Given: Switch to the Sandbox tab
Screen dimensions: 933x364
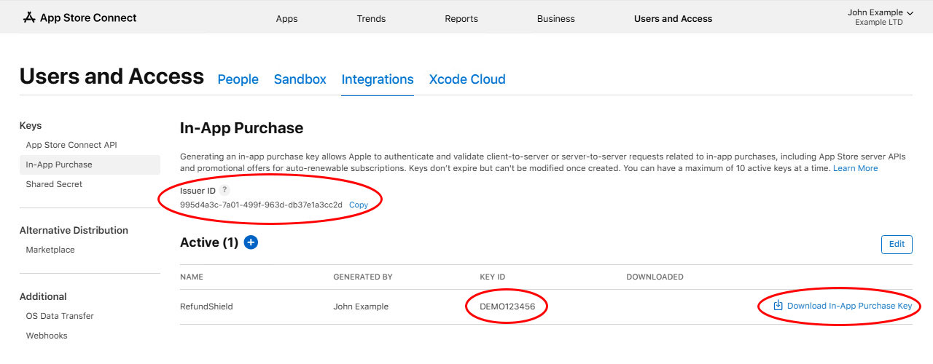Looking at the screenshot, I should click(300, 79).
